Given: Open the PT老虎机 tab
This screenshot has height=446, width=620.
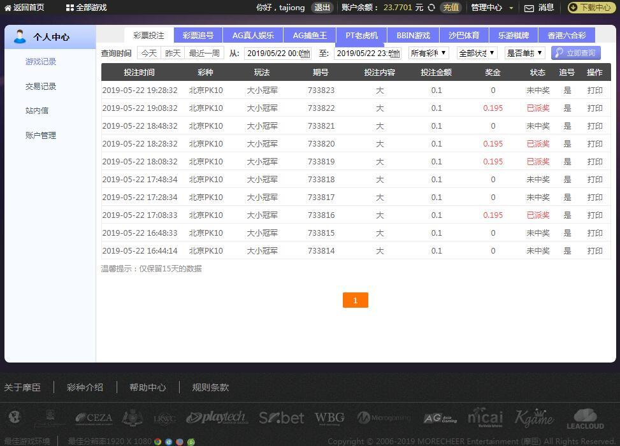Looking at the screenshot, I should tap(361, 35).
